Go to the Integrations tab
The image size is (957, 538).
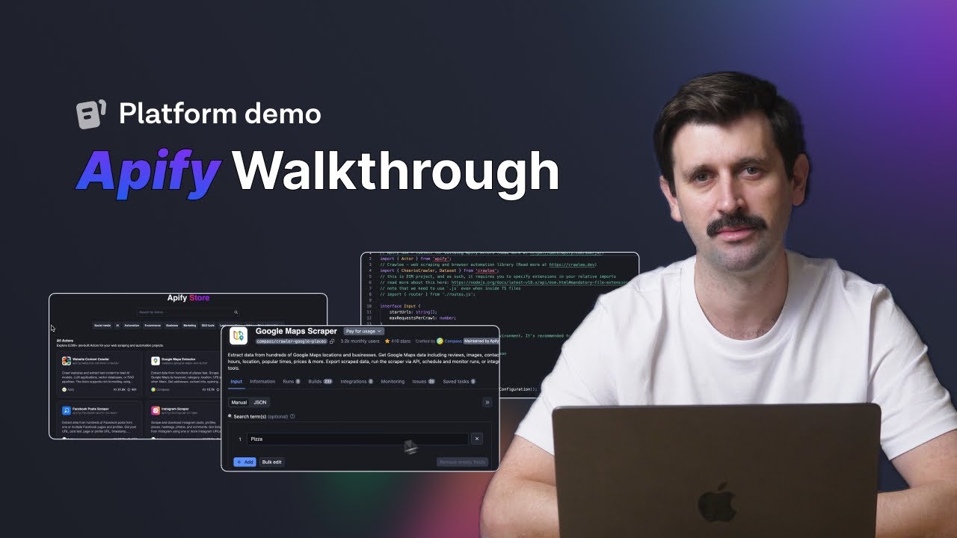coord(357,381)
